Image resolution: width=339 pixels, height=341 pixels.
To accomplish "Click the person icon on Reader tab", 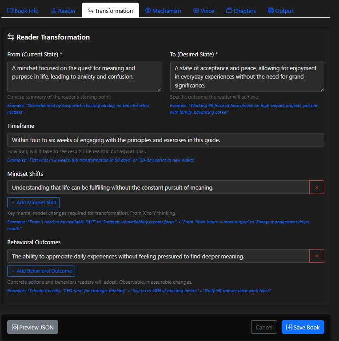I will tap(54, 11).
